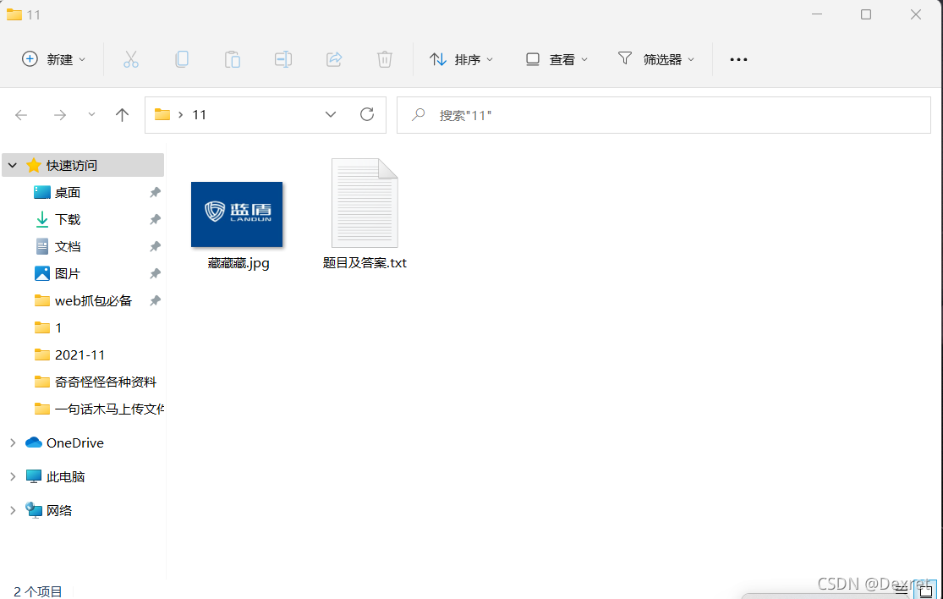The image size is (943, 599).
Task: Click the Rename icon in toolbar
Action: pyautogui.click(x=283, y=59)
